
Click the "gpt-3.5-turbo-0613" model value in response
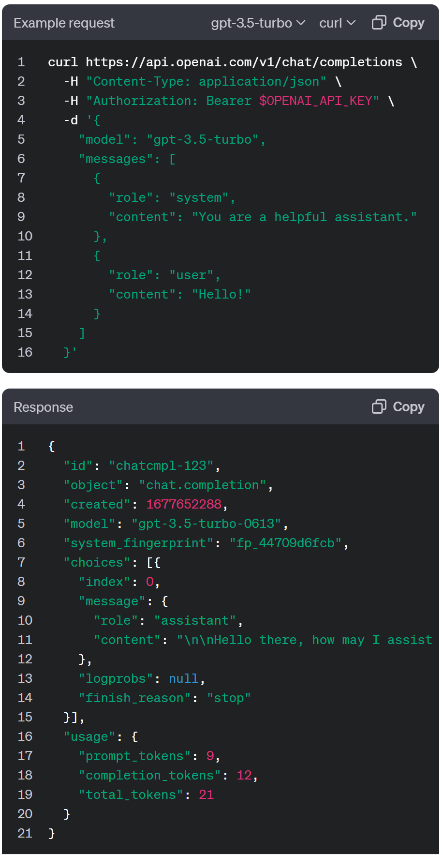[206, 524]
